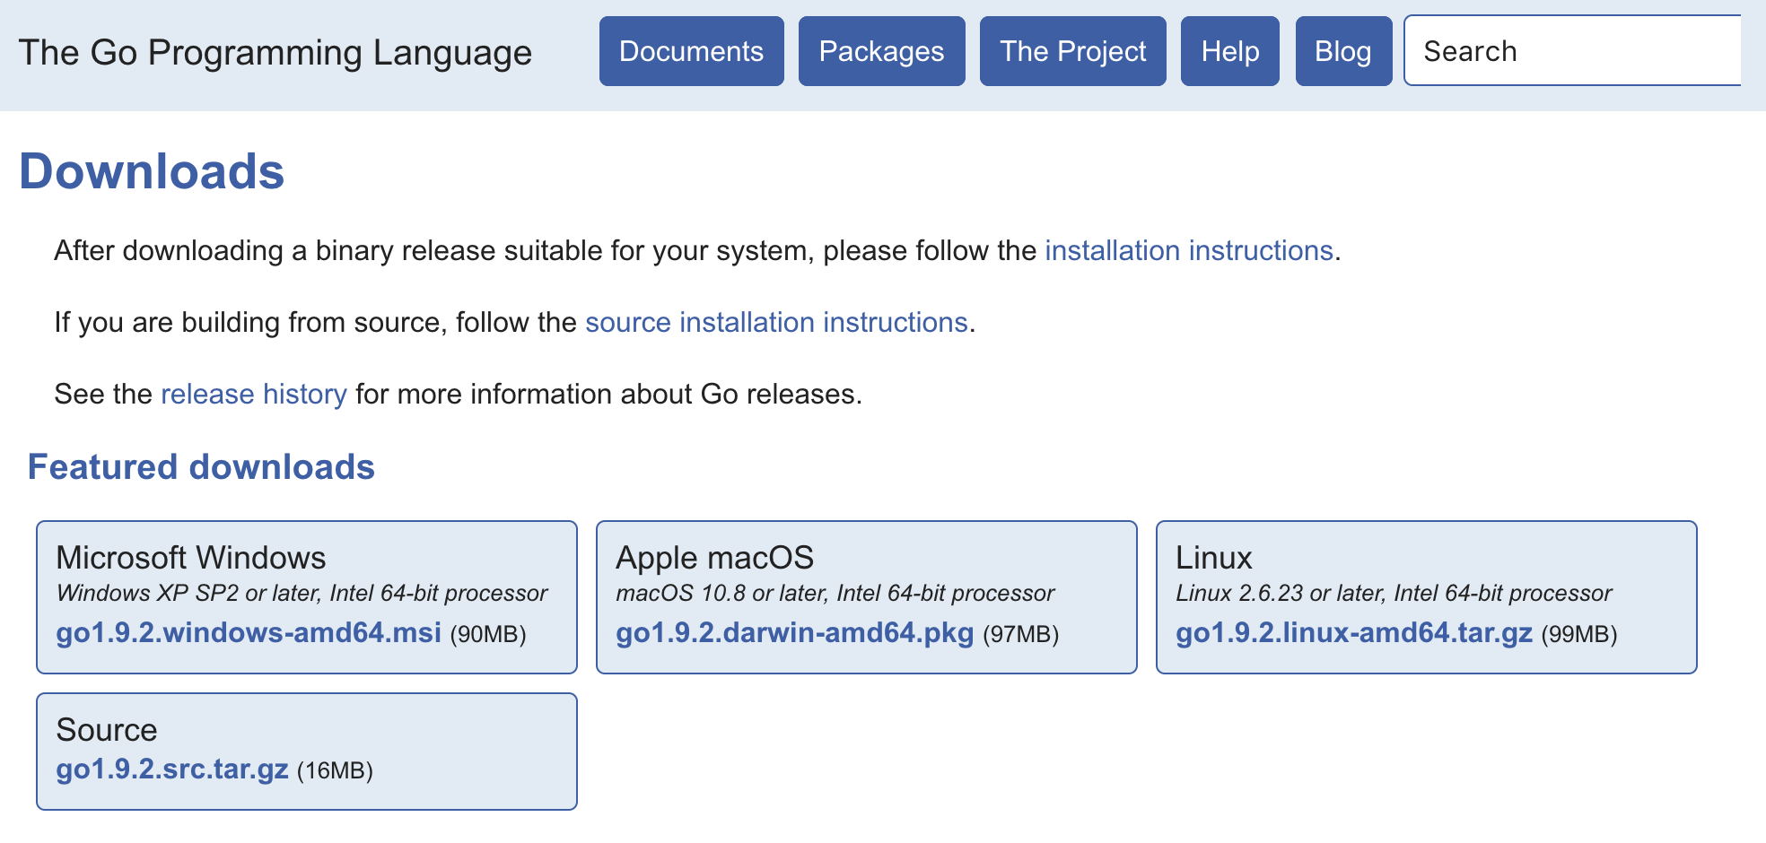
Task: Select the Source card title
Action: tap(107, 730)
